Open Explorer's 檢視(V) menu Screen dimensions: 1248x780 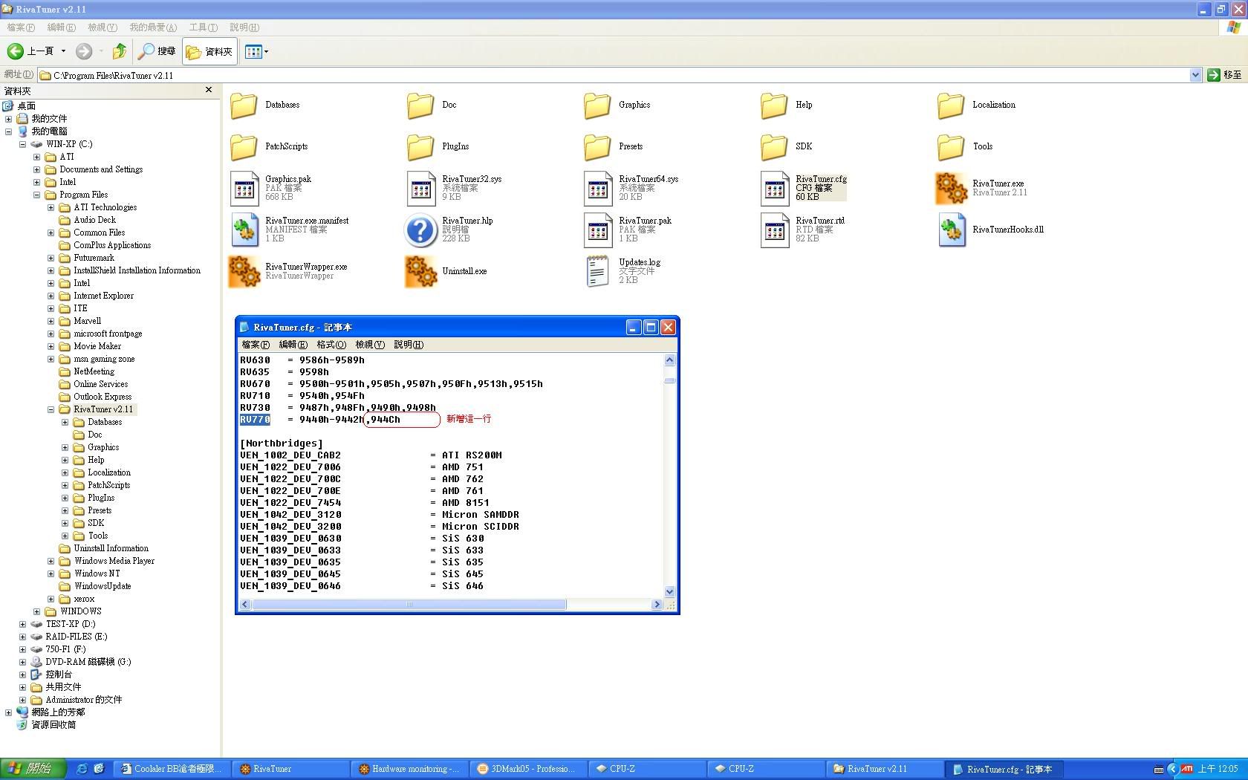[103, 27]
